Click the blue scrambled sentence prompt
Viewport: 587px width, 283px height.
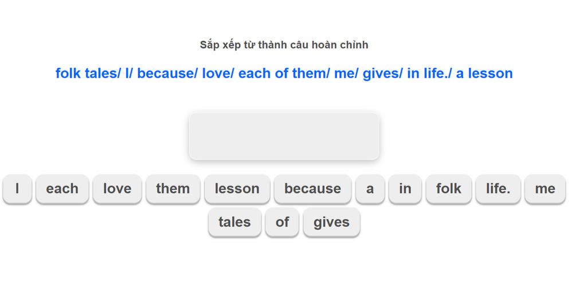click(284, 73)
